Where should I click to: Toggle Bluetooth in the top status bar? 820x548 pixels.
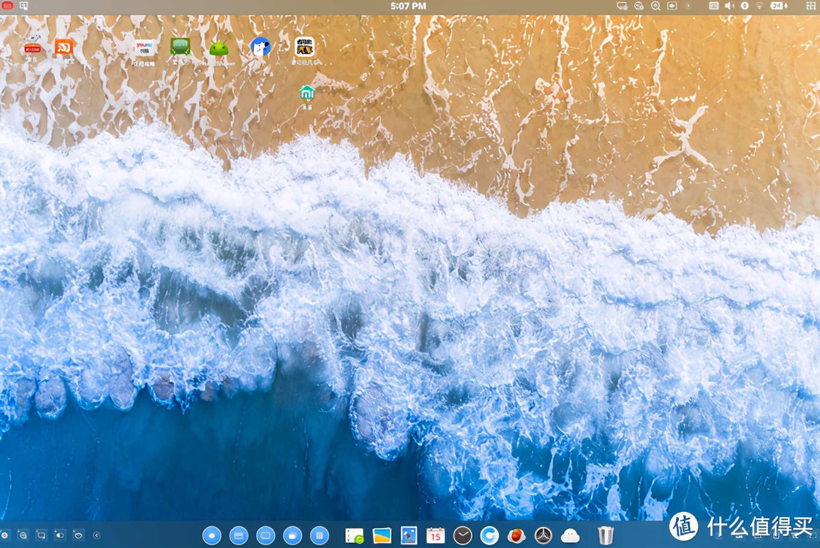pos(745,6)
